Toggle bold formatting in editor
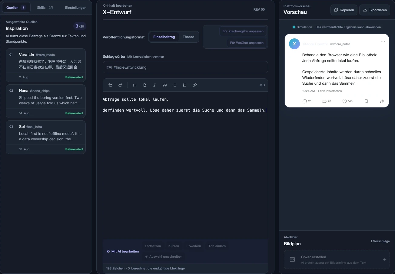The image size is (395, 274). [145, 85]
